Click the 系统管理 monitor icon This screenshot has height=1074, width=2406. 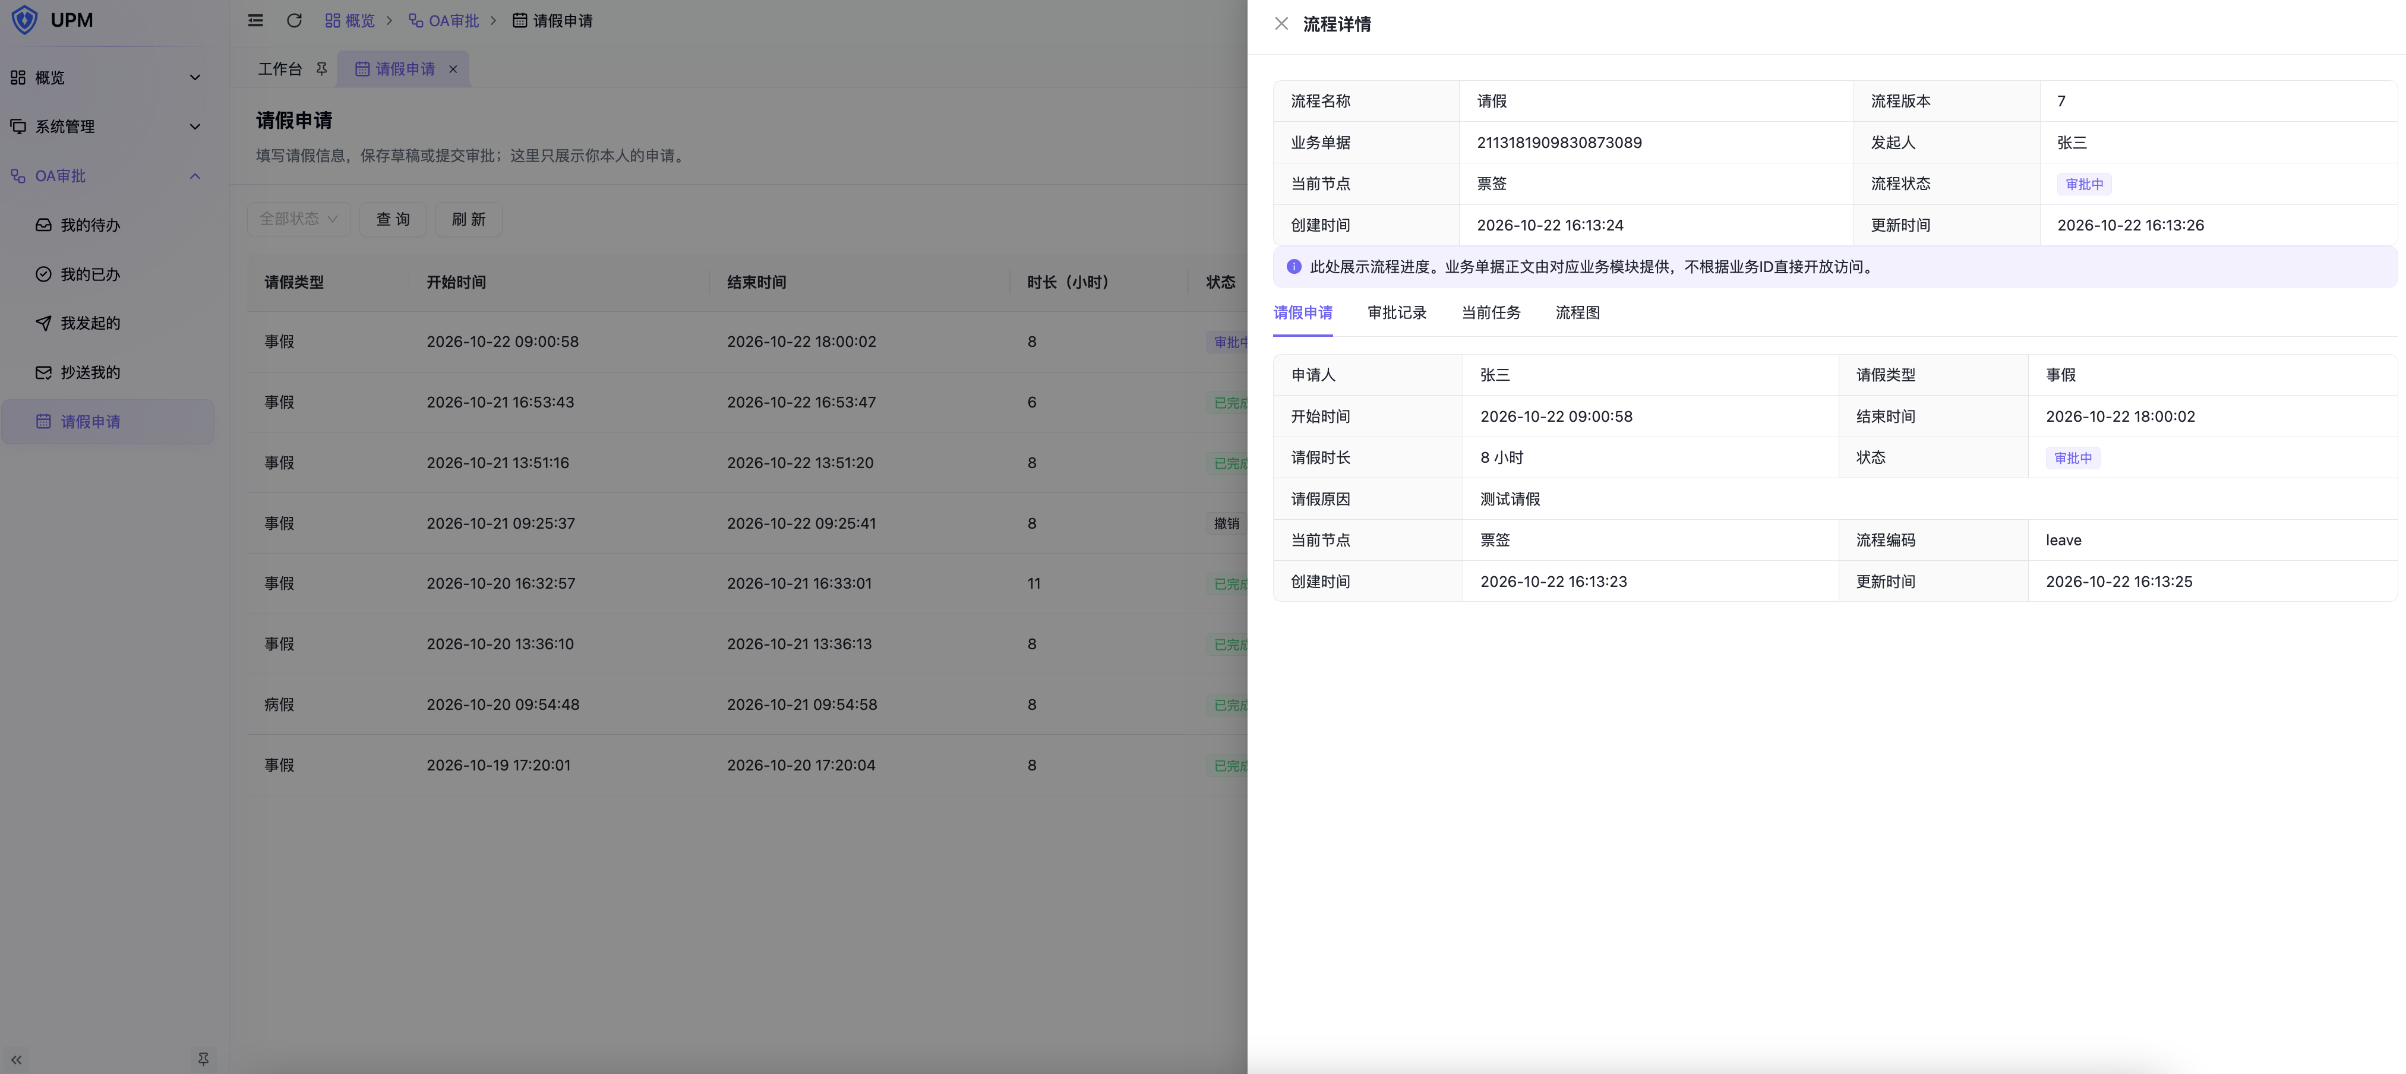coord(18,126)
